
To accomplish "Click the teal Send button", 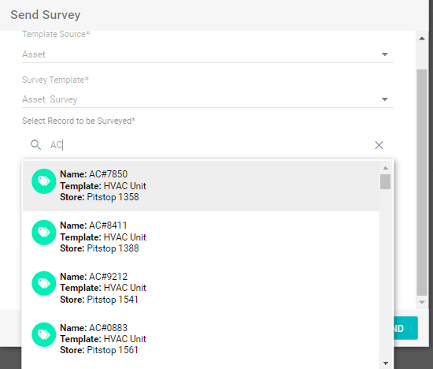I will click(405, 328).
